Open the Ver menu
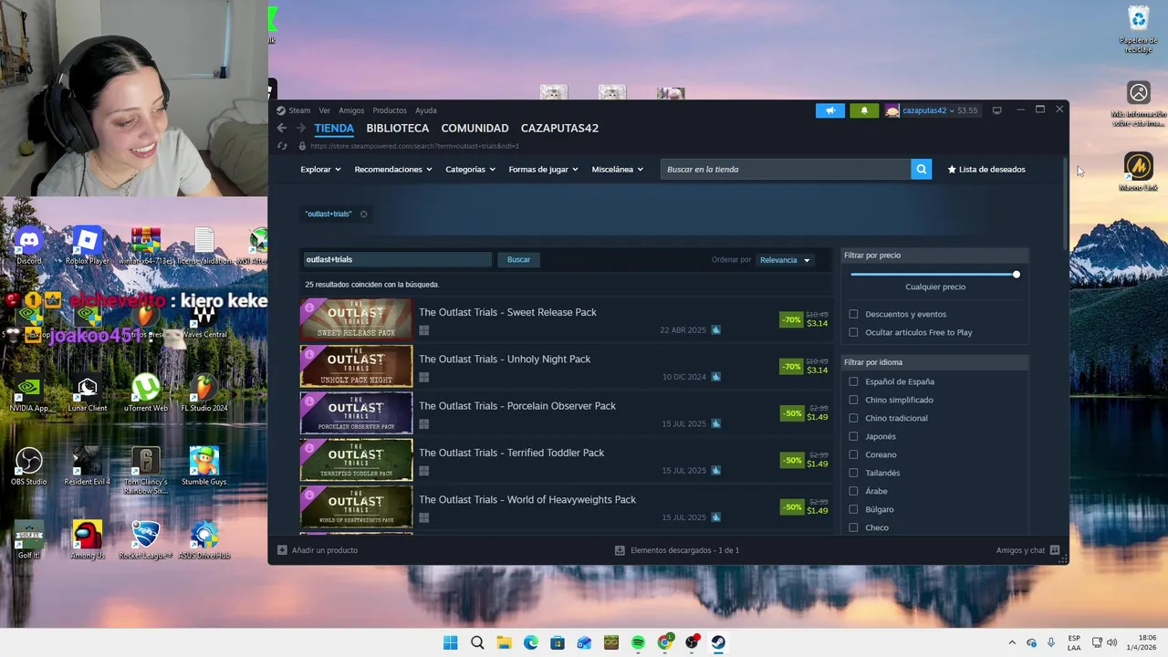 [324, 110]
